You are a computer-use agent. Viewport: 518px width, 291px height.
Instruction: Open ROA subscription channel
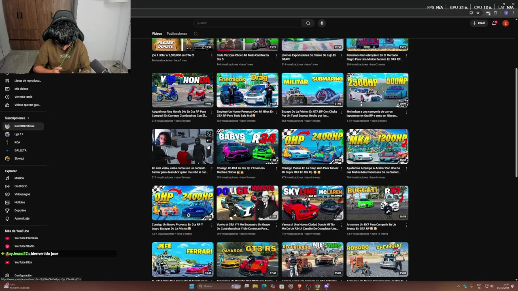[x=23, y=142]
